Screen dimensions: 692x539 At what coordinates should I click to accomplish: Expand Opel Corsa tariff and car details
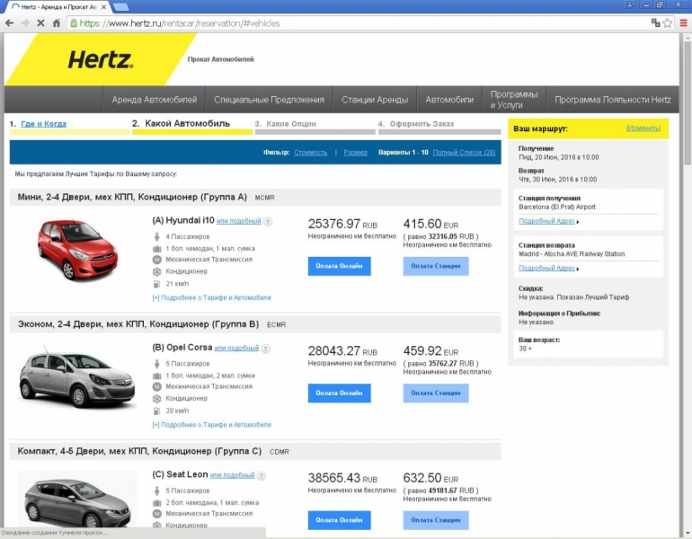pos(212,425)
